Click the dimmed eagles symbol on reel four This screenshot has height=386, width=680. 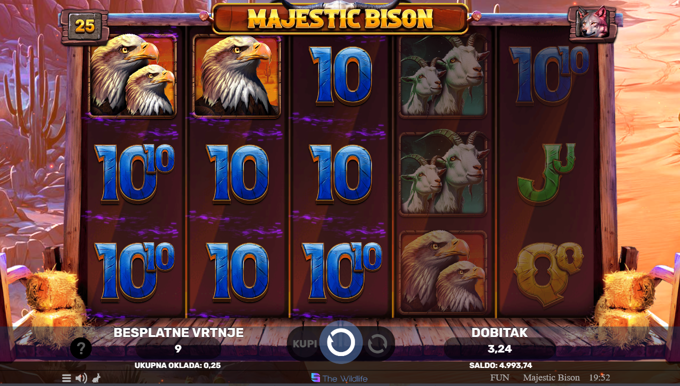[x=443, y=273]
